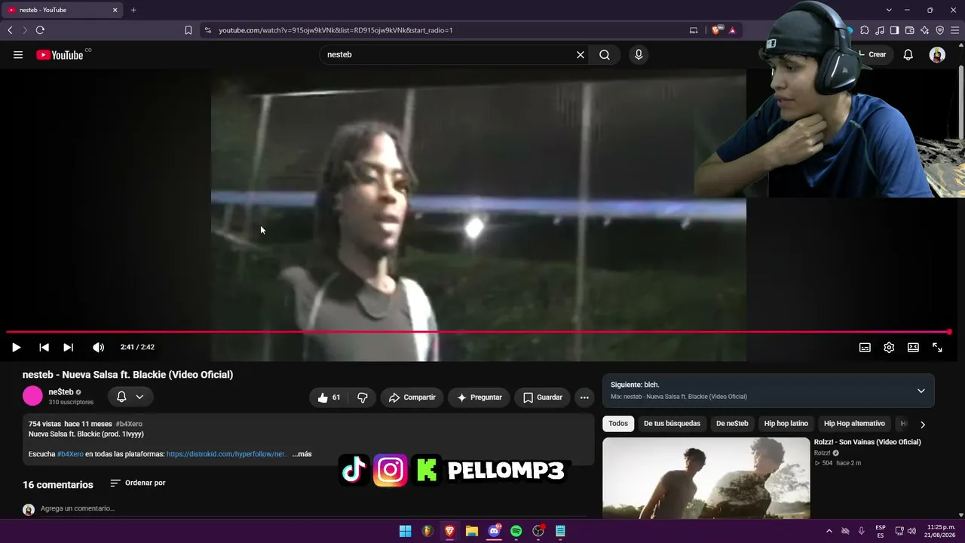The image size is (965, 543).
Task: Click the YouTube search input field
Action: click(x=449, y=54)
